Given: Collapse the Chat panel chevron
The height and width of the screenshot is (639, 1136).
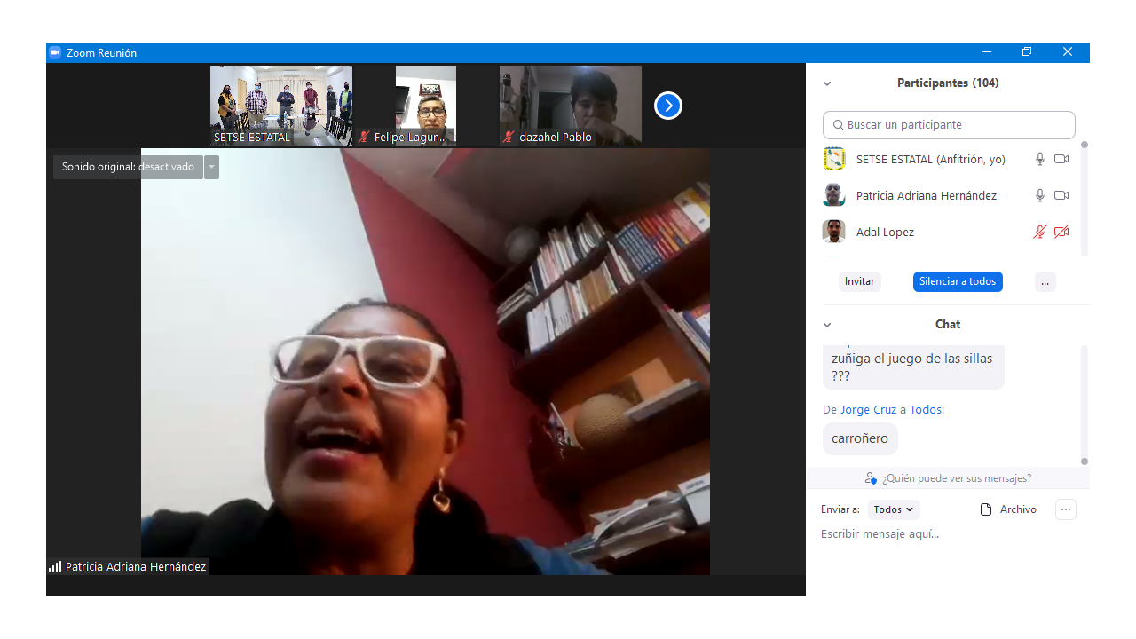Looking at the screenshot, I should (x=827, y=325).
